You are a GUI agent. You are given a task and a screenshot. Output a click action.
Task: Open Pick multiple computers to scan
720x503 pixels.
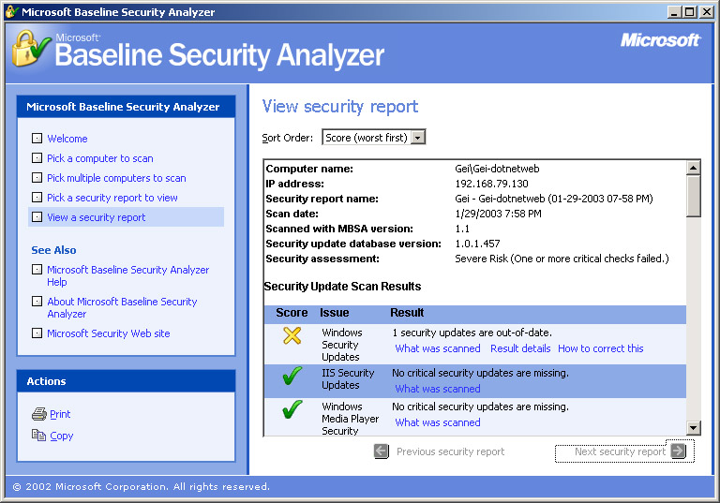(x=116, y=178)
